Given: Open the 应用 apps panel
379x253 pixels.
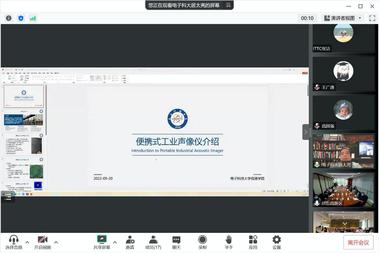Looking at the screenshot, I should [x=253, y=241].
